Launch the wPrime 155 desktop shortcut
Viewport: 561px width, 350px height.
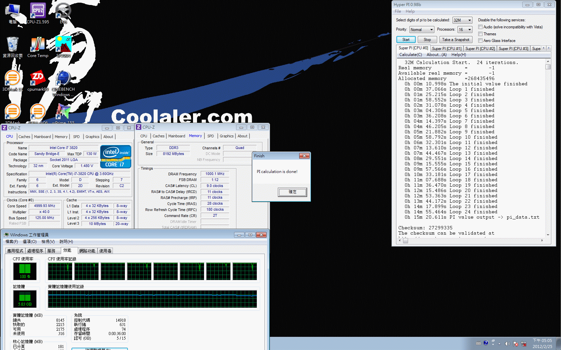coord(63,113)
